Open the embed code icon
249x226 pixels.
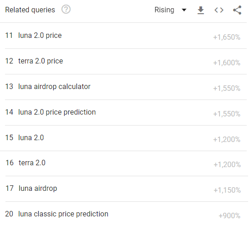tap(219, 10)
